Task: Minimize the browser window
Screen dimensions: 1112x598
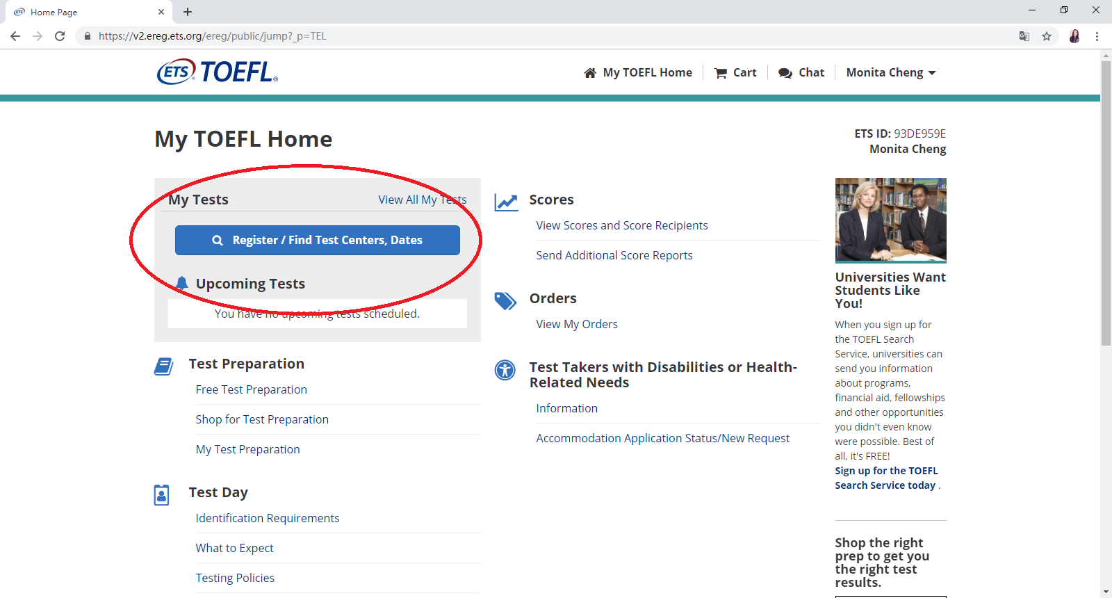Action: tap(1032, 10)
